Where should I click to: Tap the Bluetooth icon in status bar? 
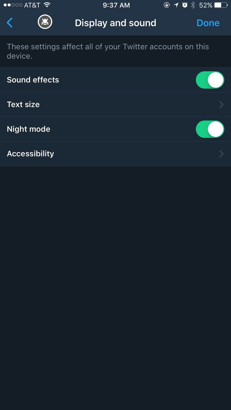tap(193, 5)
